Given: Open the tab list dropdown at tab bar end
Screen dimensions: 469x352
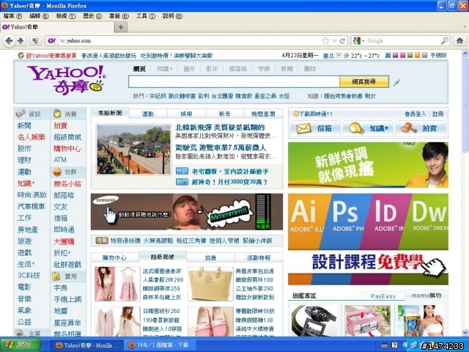Looking at the screenshot, I should tap(464, 27).
